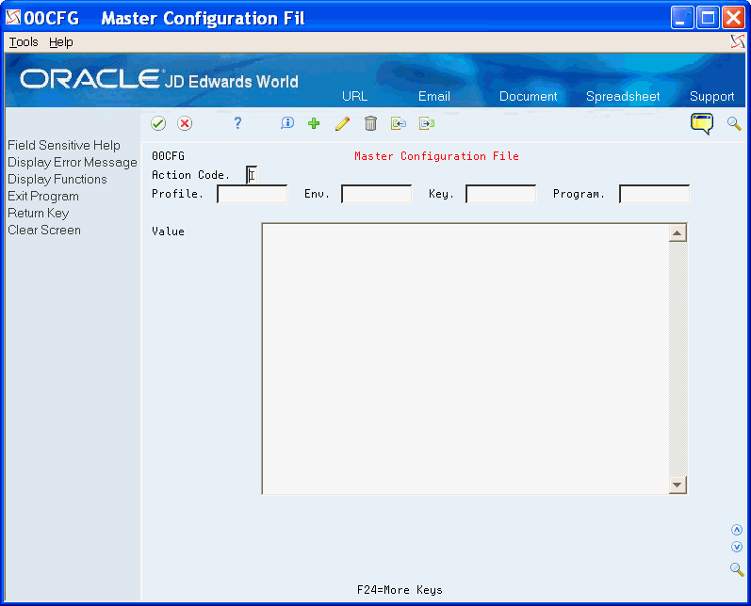Image resolution: width=751 pixels, height=606 pixels.
Task: Maximize the 00CFG window
Action: point(708,18)
